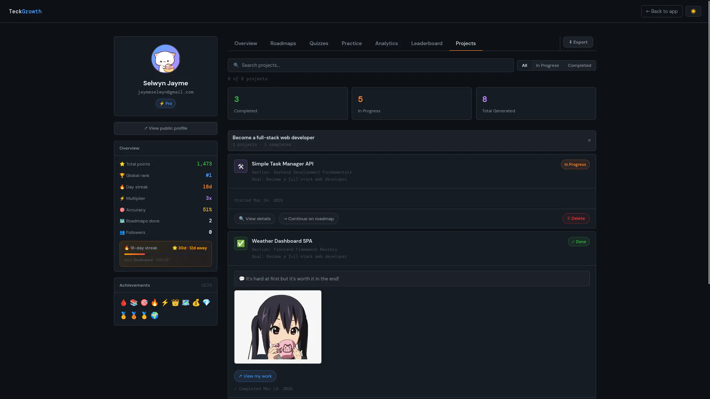Select the star medal achievement badge
The height and width of the screenshot is (399, 710).
pos(124,316)
